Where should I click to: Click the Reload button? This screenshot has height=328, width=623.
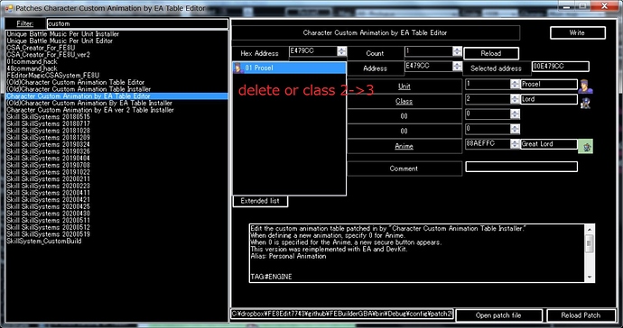pos(490,53)
